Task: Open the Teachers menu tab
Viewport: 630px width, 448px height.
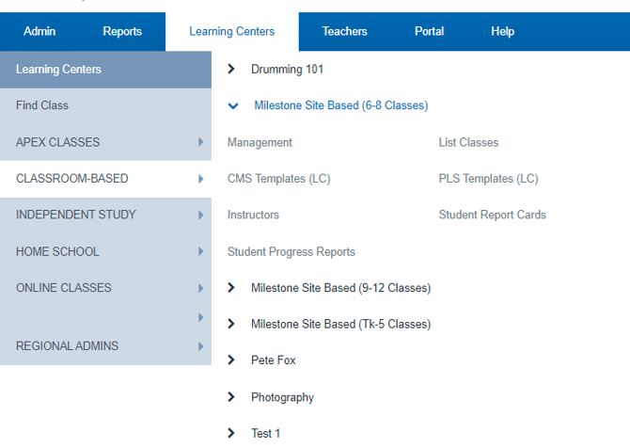Action: (344, 32)
